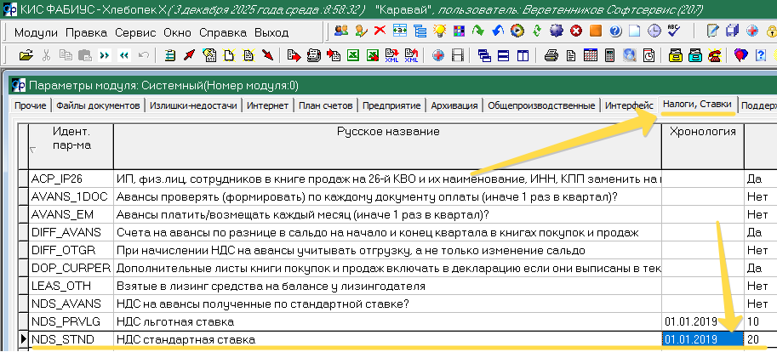Click the printer icon in toolbar
777x352 pixels.
click(551, 55)
